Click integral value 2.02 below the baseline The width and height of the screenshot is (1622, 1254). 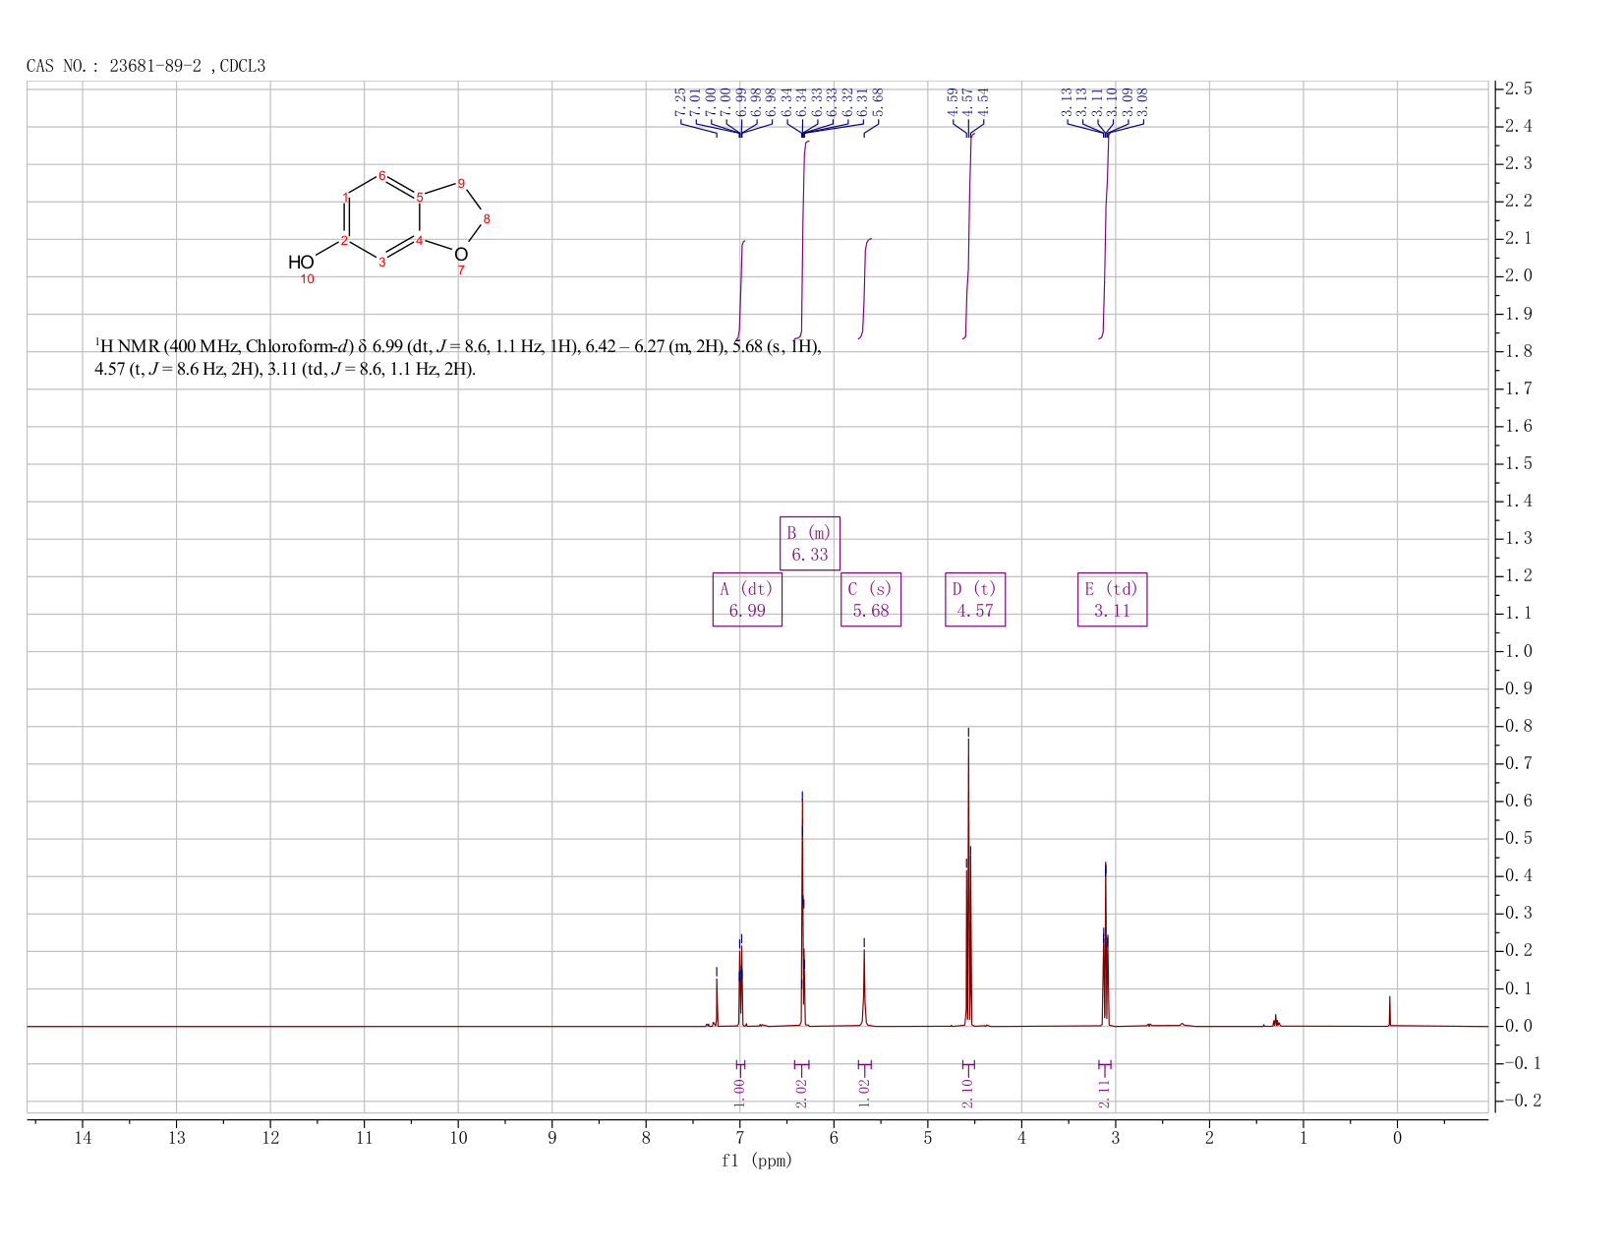(801, 1093)
